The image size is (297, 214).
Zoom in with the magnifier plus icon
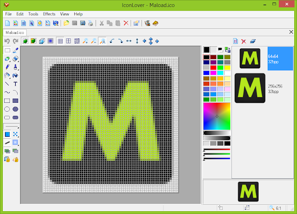point(85,41)
